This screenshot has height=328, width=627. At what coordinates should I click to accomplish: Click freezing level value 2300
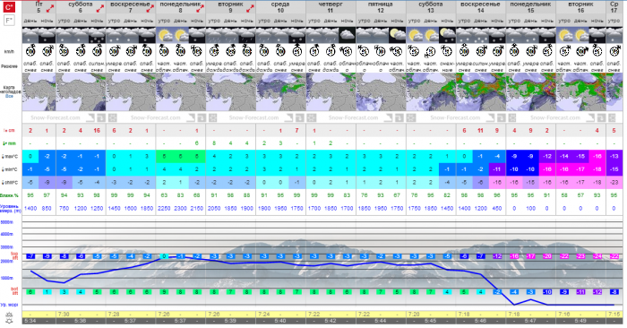(x=181, y=209)
